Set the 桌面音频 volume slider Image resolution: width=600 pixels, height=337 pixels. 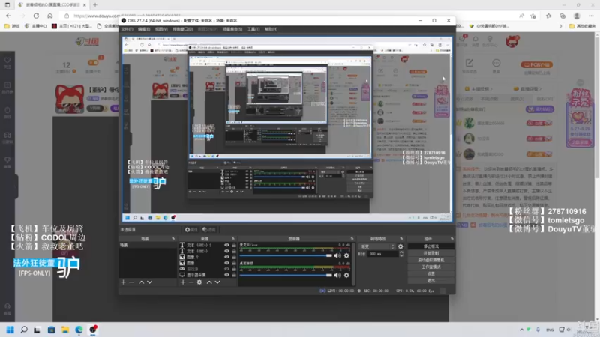coord(286,275)
